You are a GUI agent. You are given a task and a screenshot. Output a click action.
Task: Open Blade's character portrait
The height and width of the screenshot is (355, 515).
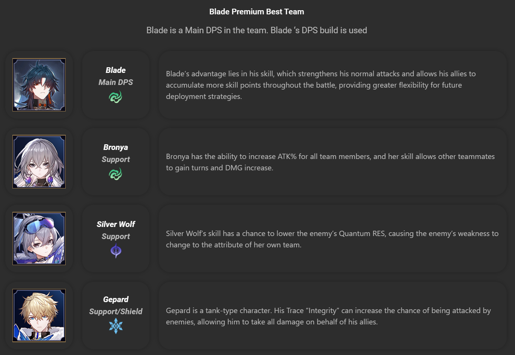pos(39,85)
